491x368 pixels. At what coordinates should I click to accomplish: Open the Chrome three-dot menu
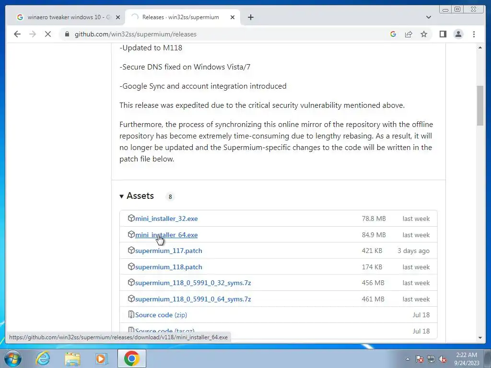click(x=474, y=34)
